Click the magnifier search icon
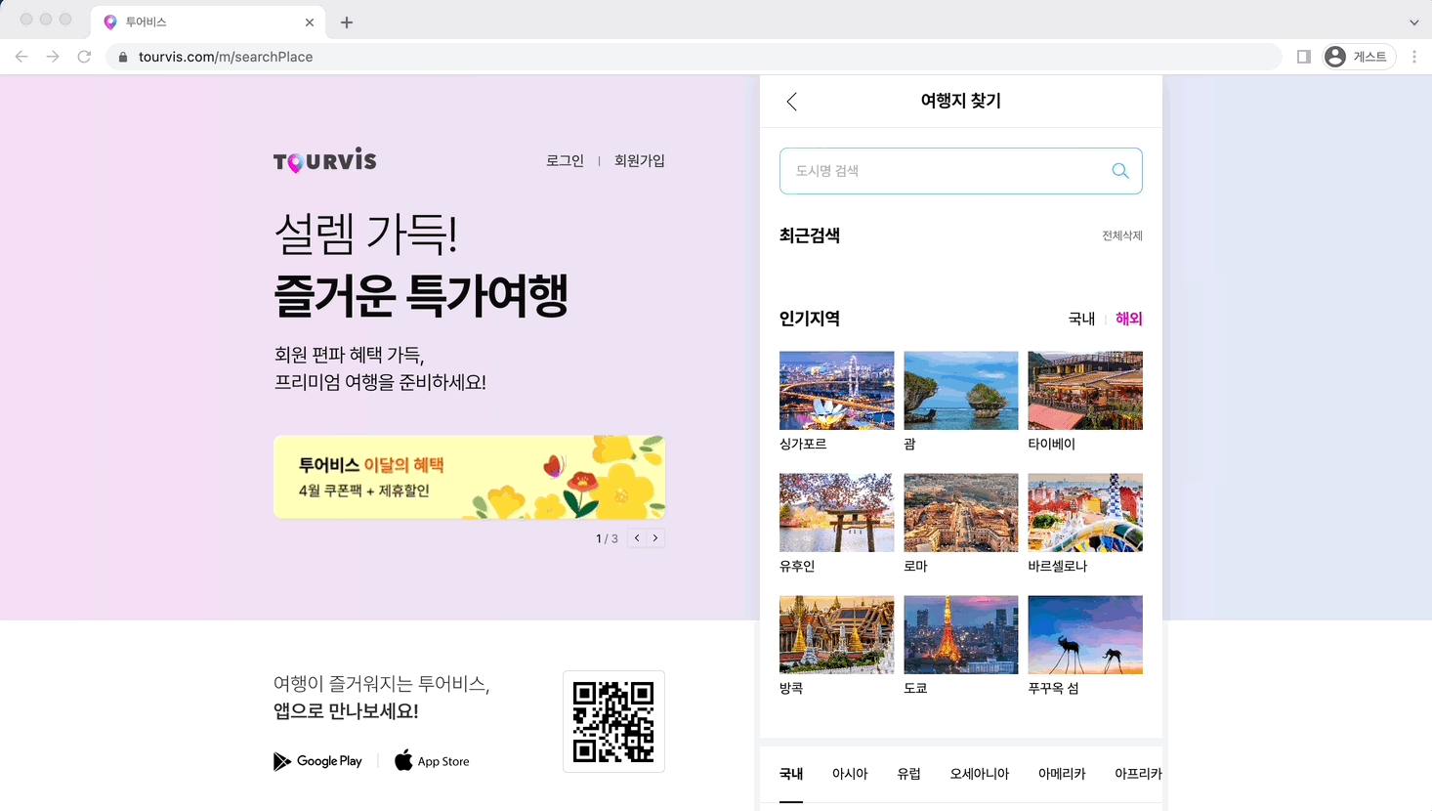Image resolution: width=1432 pixels, height=811 pixels. (1120, 171)
